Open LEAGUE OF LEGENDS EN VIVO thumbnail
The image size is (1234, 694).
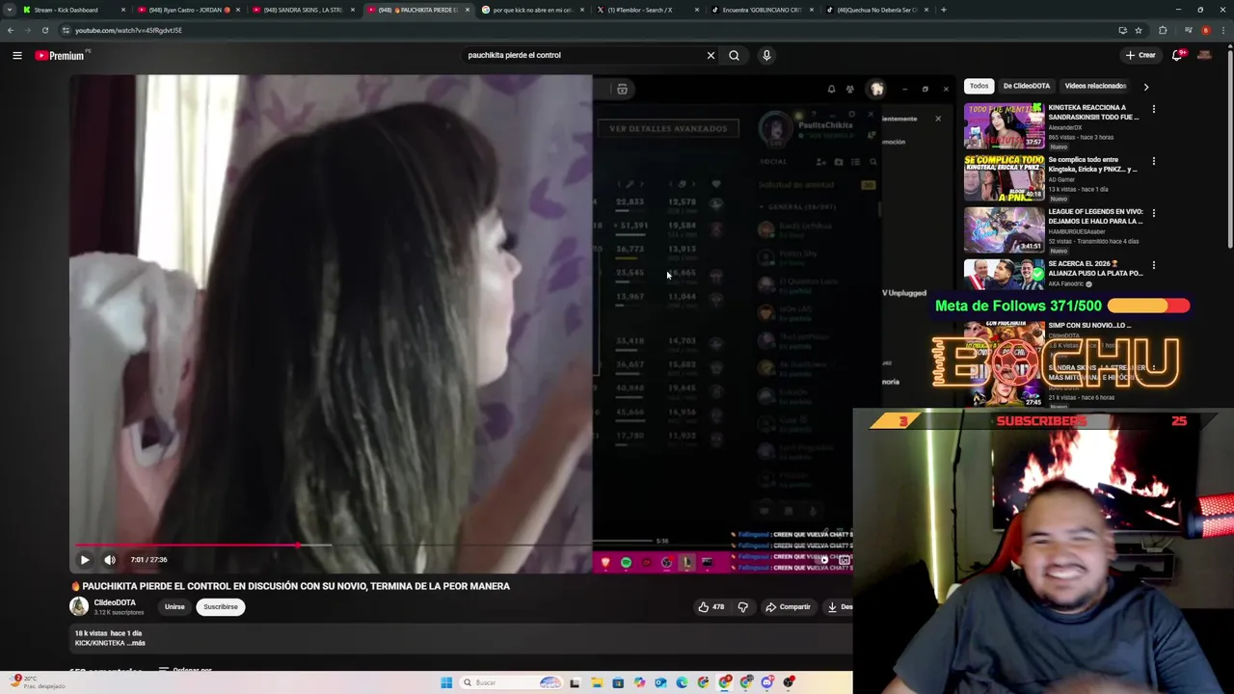coord(1004,229)
